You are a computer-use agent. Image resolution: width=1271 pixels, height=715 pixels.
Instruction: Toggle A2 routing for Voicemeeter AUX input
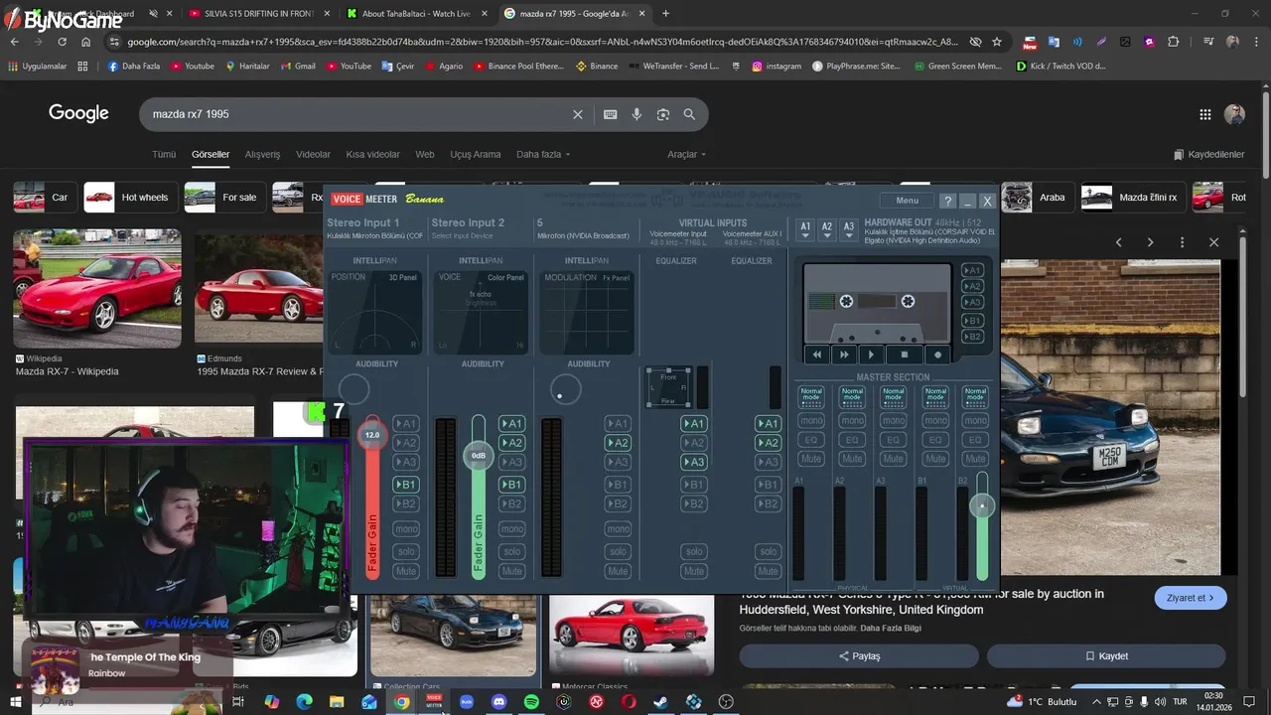pyautogui.click(x=768, y=443)
